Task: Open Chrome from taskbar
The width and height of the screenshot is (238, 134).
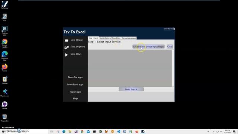Action: tap(82, 131)
